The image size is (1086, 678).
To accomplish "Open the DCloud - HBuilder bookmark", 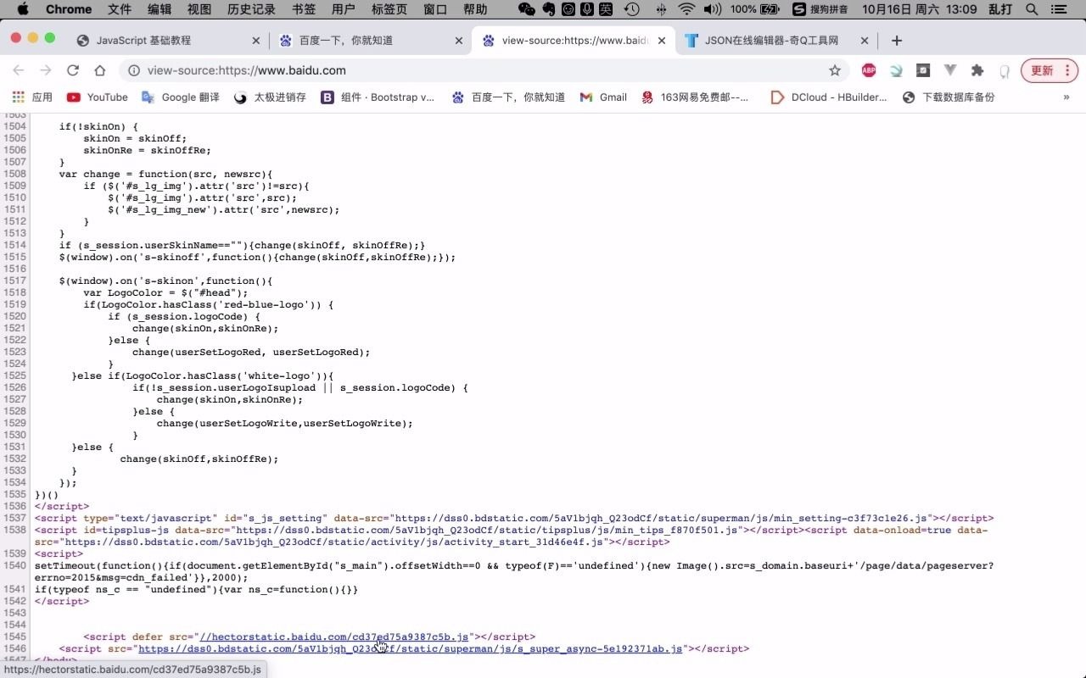I will 829,97.
